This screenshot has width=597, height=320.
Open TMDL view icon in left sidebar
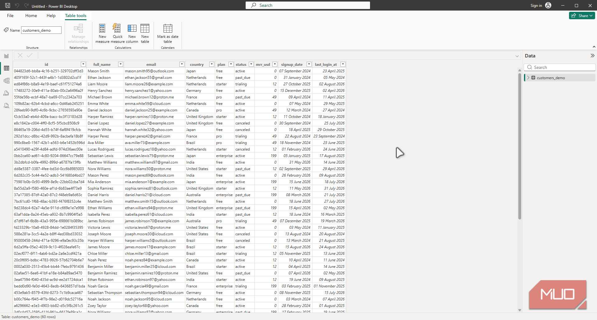click(x=7, y=106)
